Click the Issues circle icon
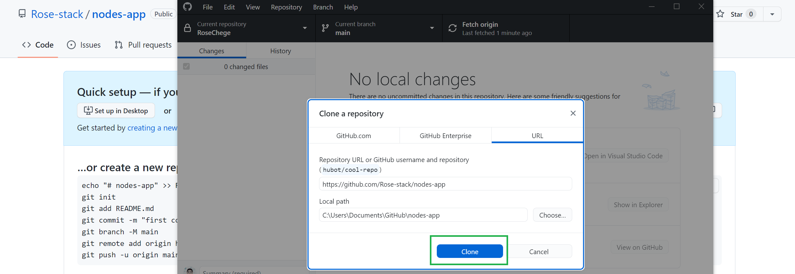 click(71, 45)
